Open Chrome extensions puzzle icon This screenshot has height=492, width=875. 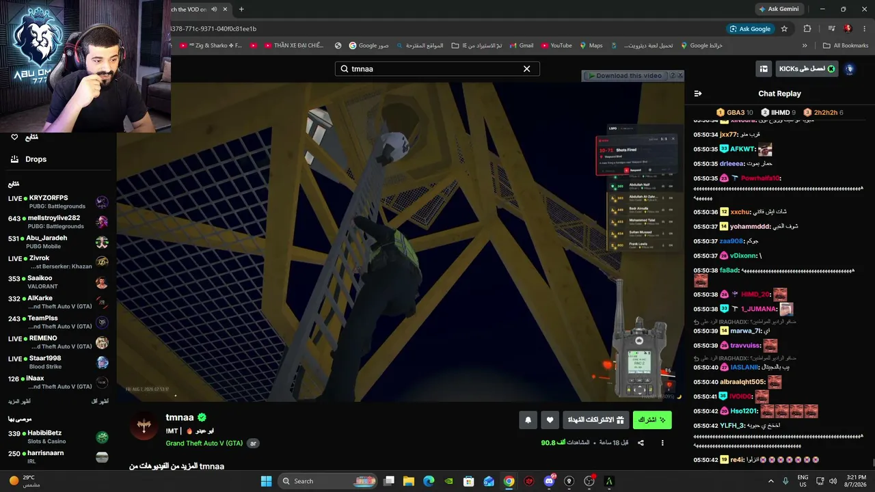807,29
